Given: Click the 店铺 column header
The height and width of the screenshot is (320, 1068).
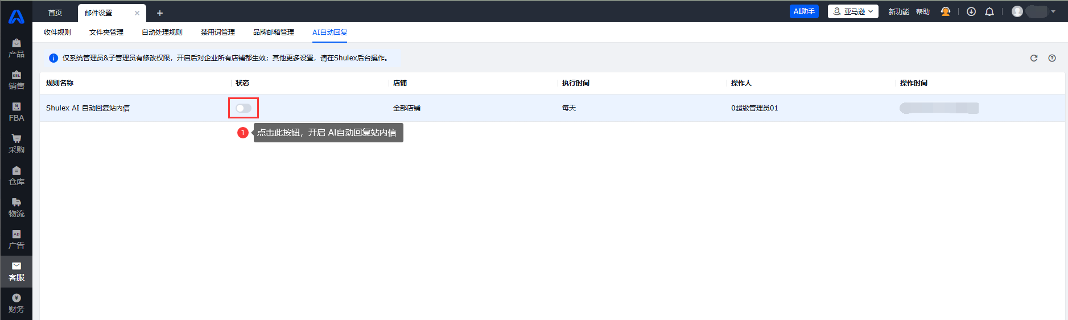Looking at the screenshot, I should click(x=400, y=83).
